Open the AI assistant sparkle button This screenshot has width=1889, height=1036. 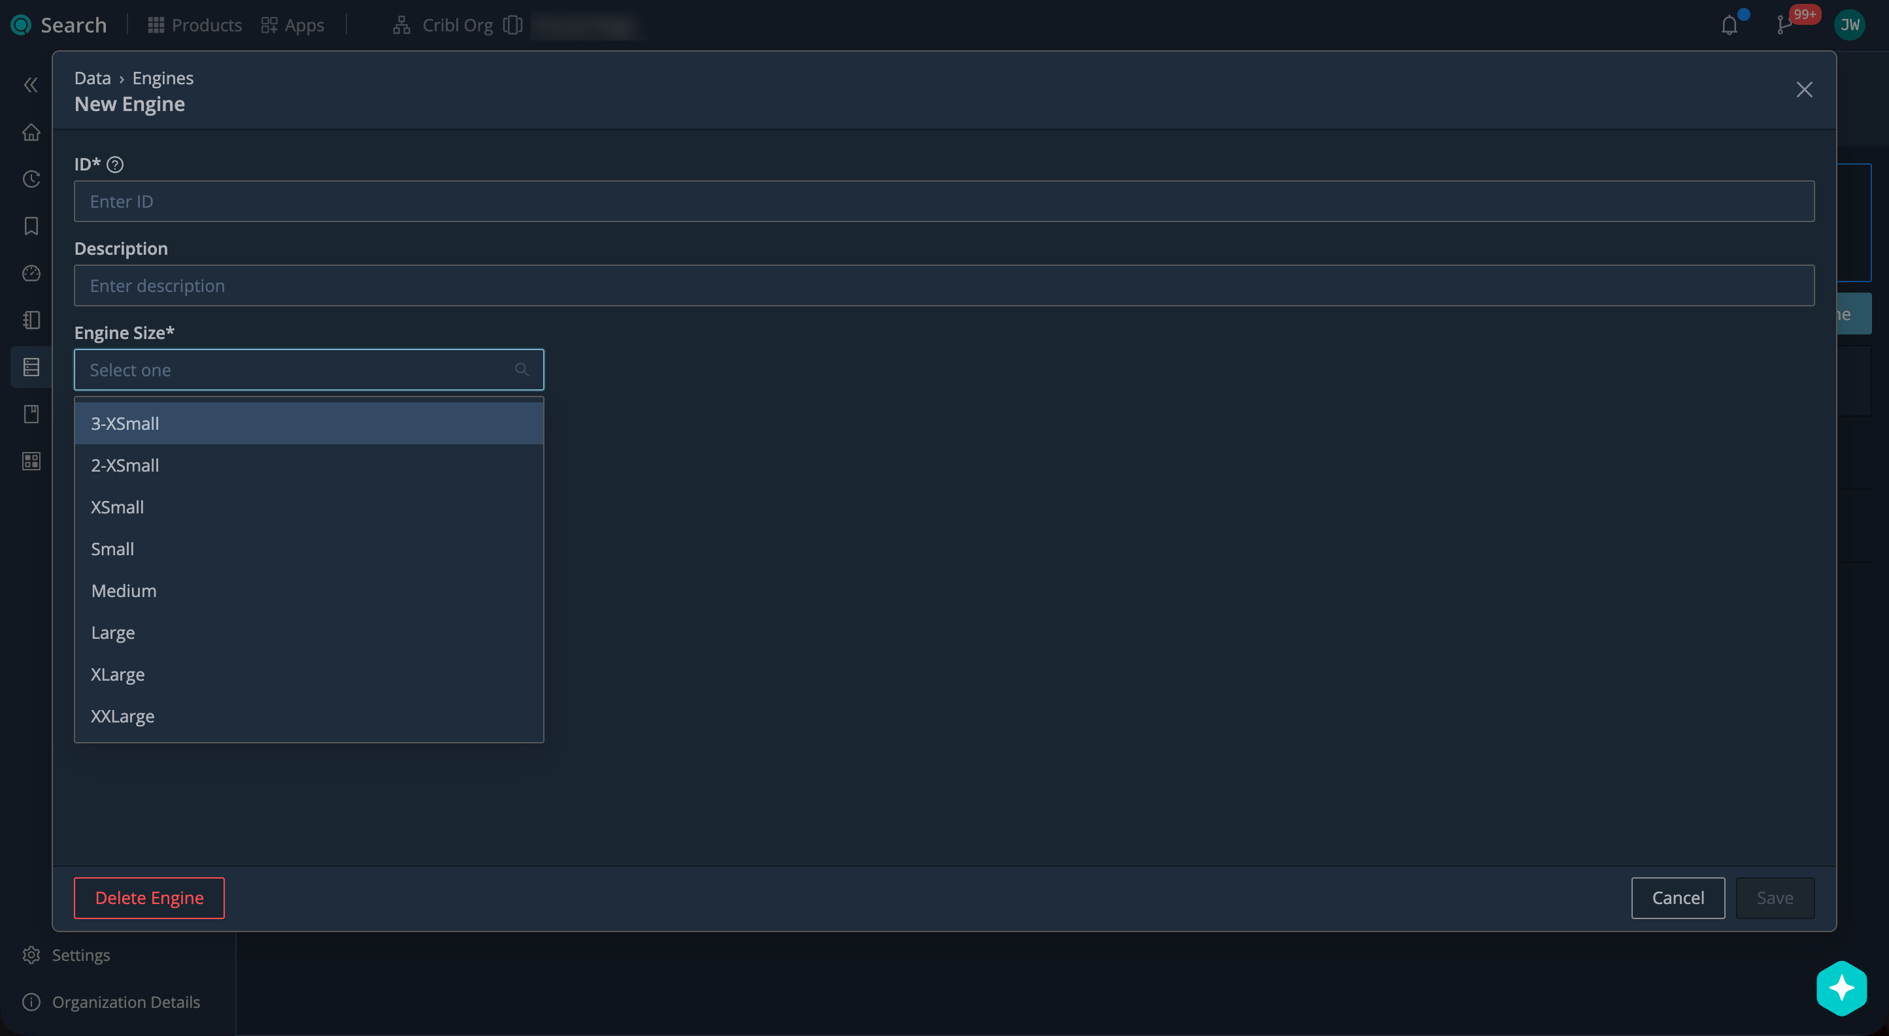(x=1841, y=988)
